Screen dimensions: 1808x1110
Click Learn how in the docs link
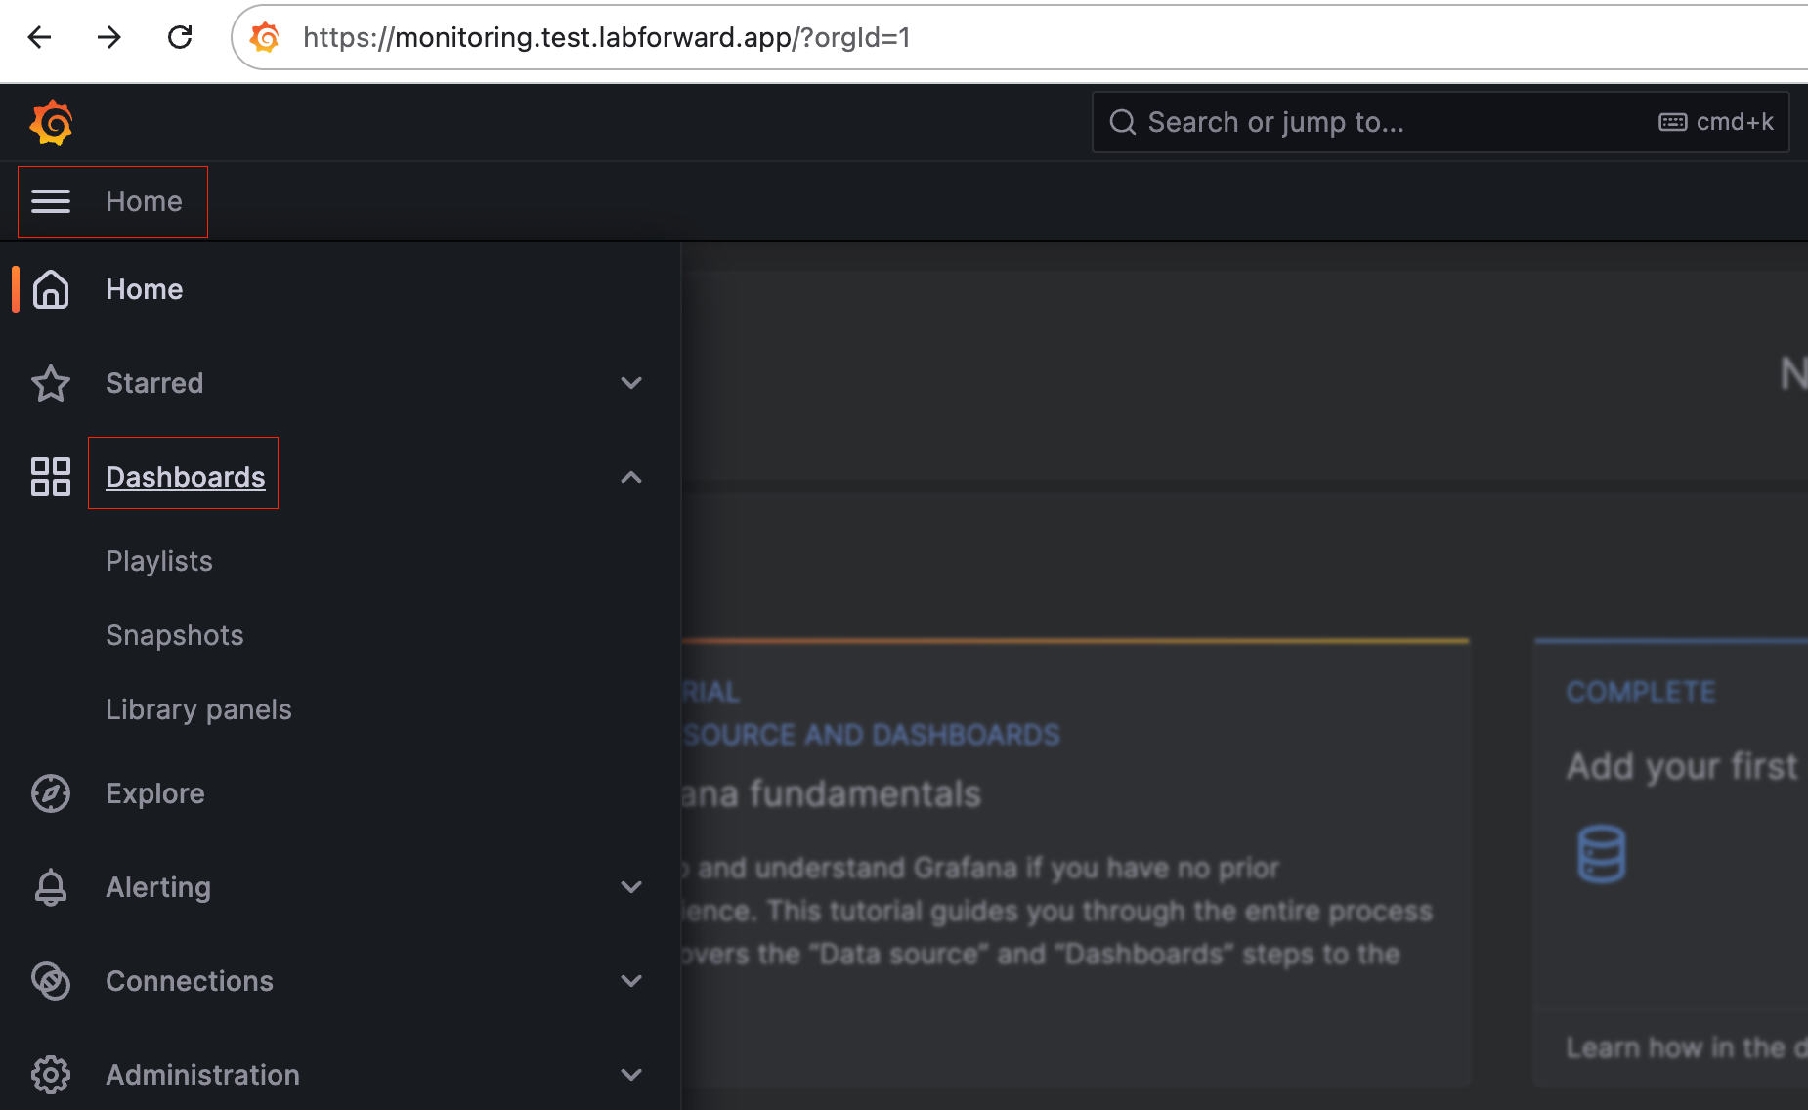(1686, 1047)
